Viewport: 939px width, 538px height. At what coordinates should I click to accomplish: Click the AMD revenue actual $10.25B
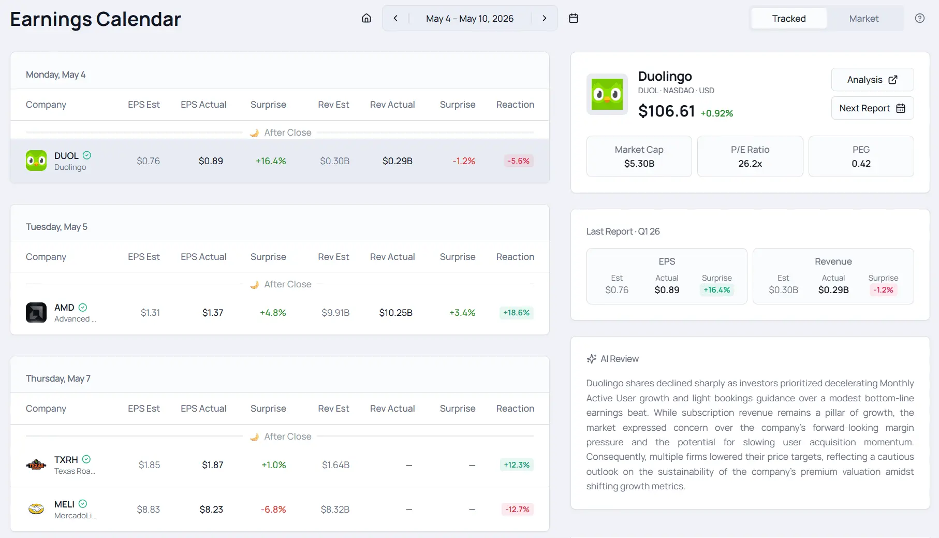(x=396, y=313)
